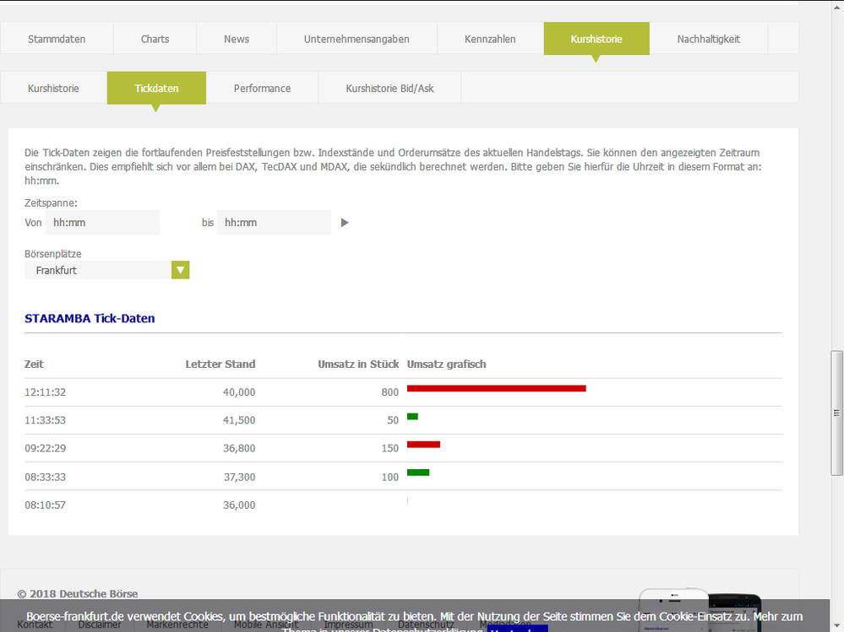Viewport: 844px width, 632px height.
Task: Click the Von time input field
Action: coord(102,223)
